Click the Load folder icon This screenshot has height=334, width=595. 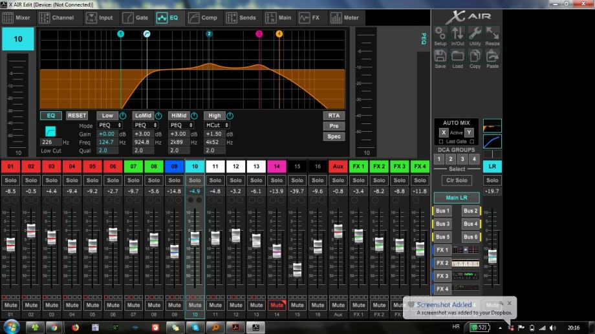coord(457,56)
